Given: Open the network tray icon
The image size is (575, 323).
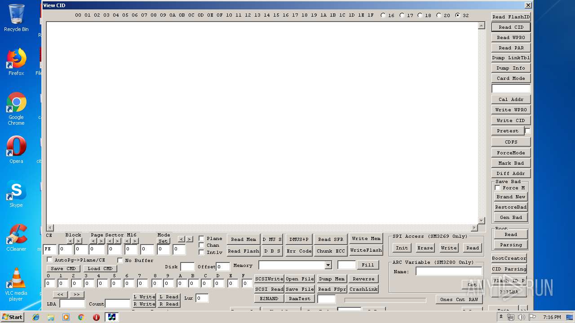Looking at the screenshot, I should pos(511,317).
